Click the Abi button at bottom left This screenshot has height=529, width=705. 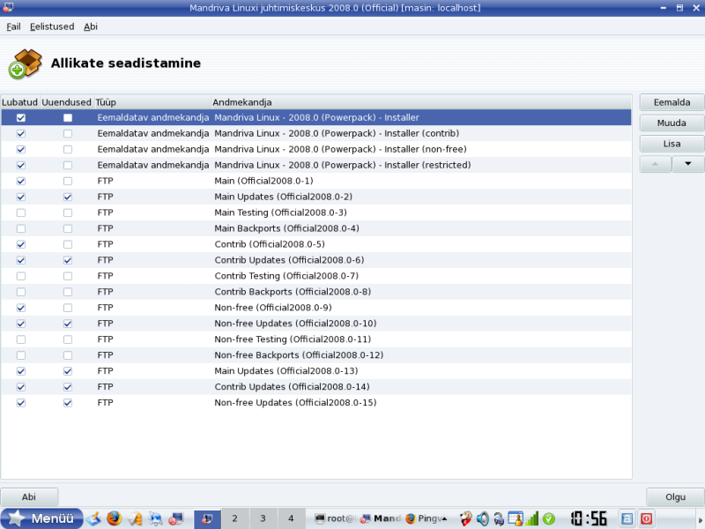(29, 497)
